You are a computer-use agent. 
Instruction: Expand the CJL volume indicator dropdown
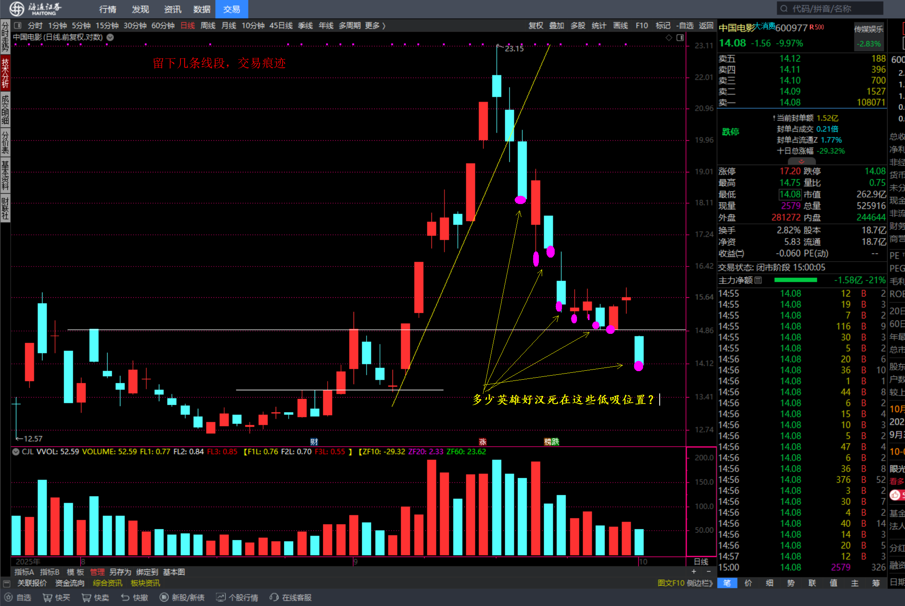pyautogui.click(x=16, y=451)
